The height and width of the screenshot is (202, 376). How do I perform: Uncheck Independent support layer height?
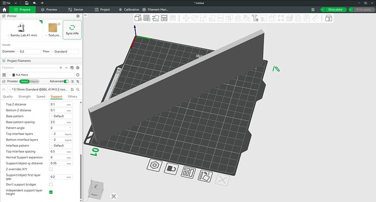(x=51, y=192)
